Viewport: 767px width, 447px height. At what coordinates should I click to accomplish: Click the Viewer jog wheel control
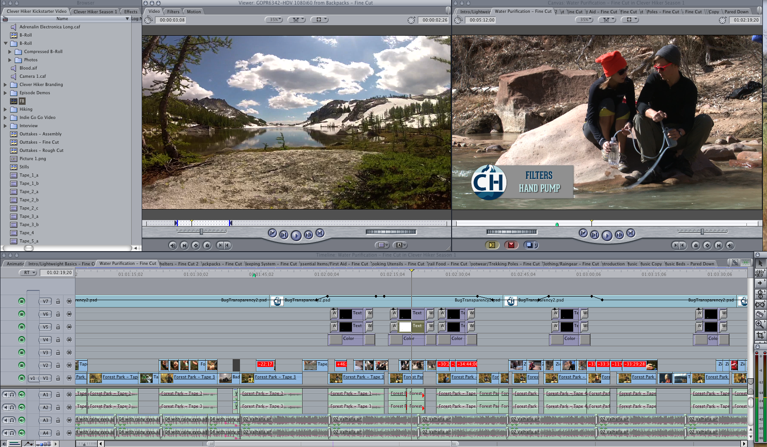click(x=391, y=232)
